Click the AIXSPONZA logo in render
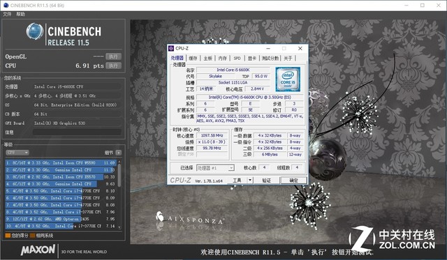 pyautogui.click(x=189, y=218)
